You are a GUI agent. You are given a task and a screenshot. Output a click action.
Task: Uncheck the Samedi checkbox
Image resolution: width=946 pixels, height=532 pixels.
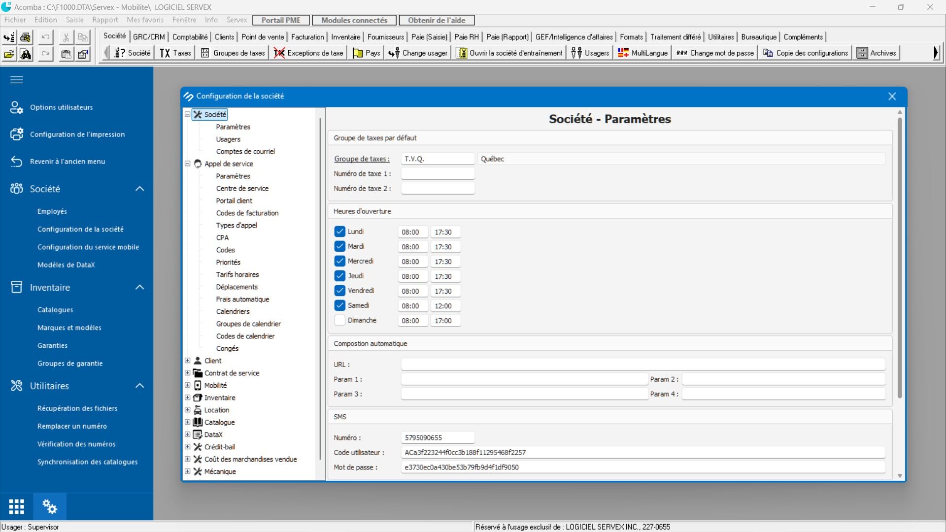tap(339, 305)
